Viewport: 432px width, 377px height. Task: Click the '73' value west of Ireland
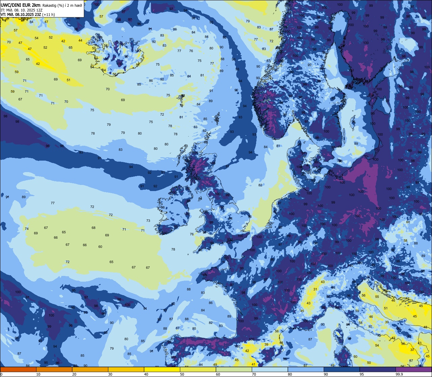pos(148,220)
